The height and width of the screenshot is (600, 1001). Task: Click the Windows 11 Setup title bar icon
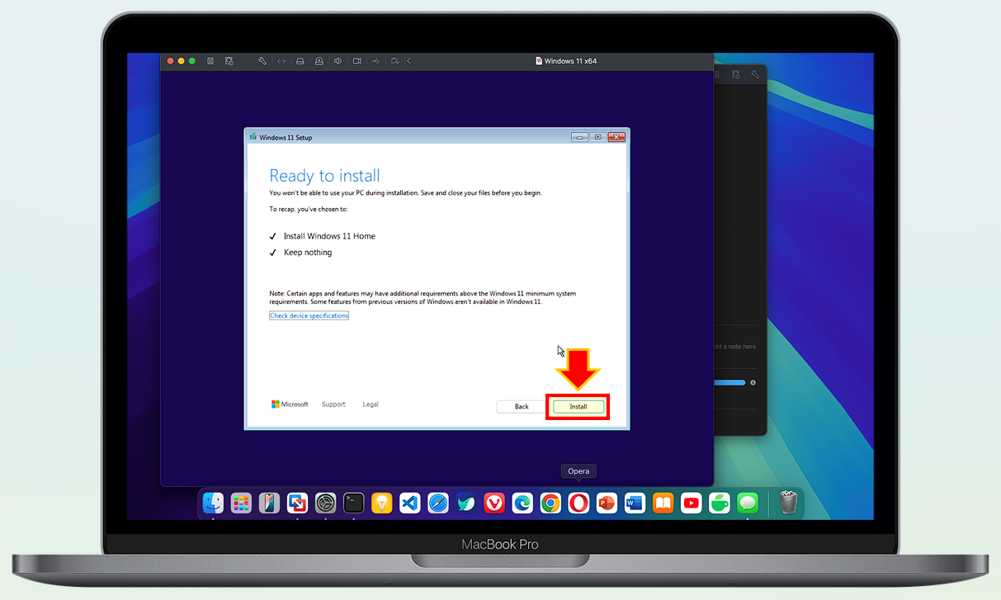[x=253, y=137]
